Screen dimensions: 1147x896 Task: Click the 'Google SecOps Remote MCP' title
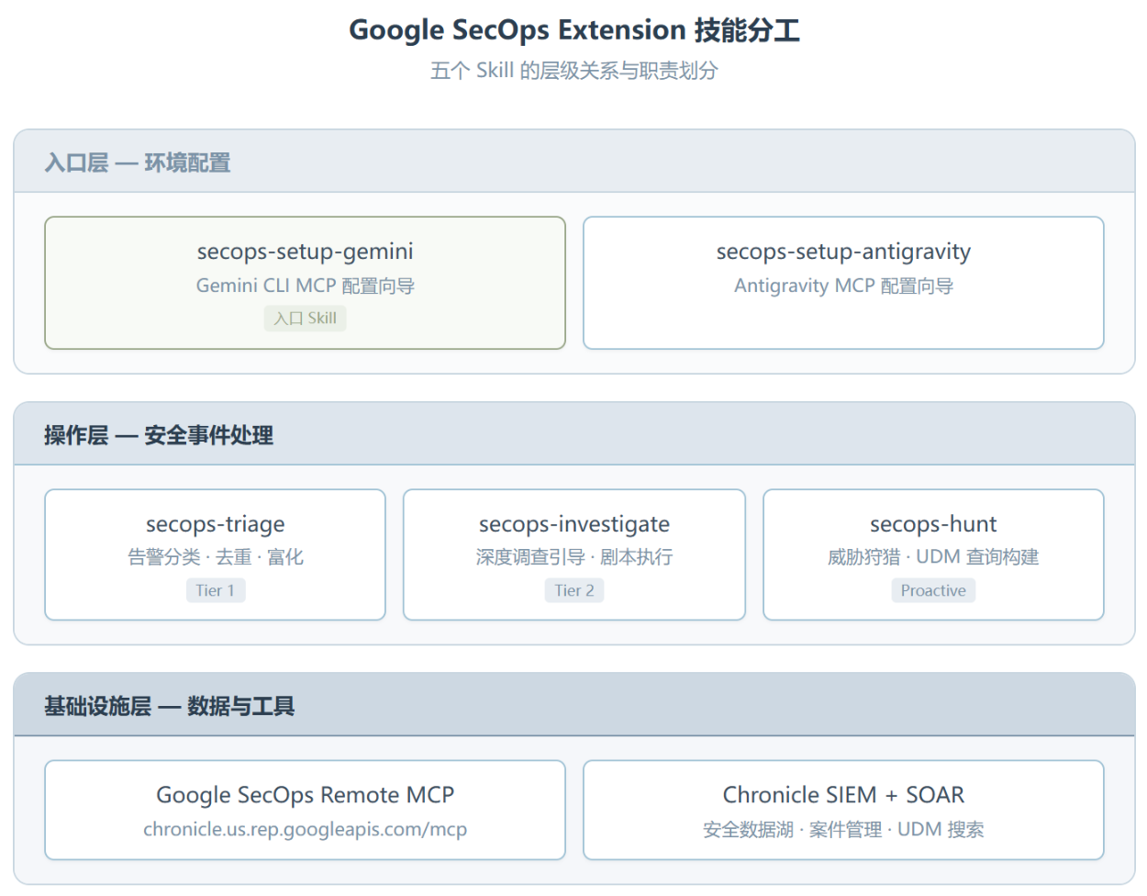[x=305, y=795]
